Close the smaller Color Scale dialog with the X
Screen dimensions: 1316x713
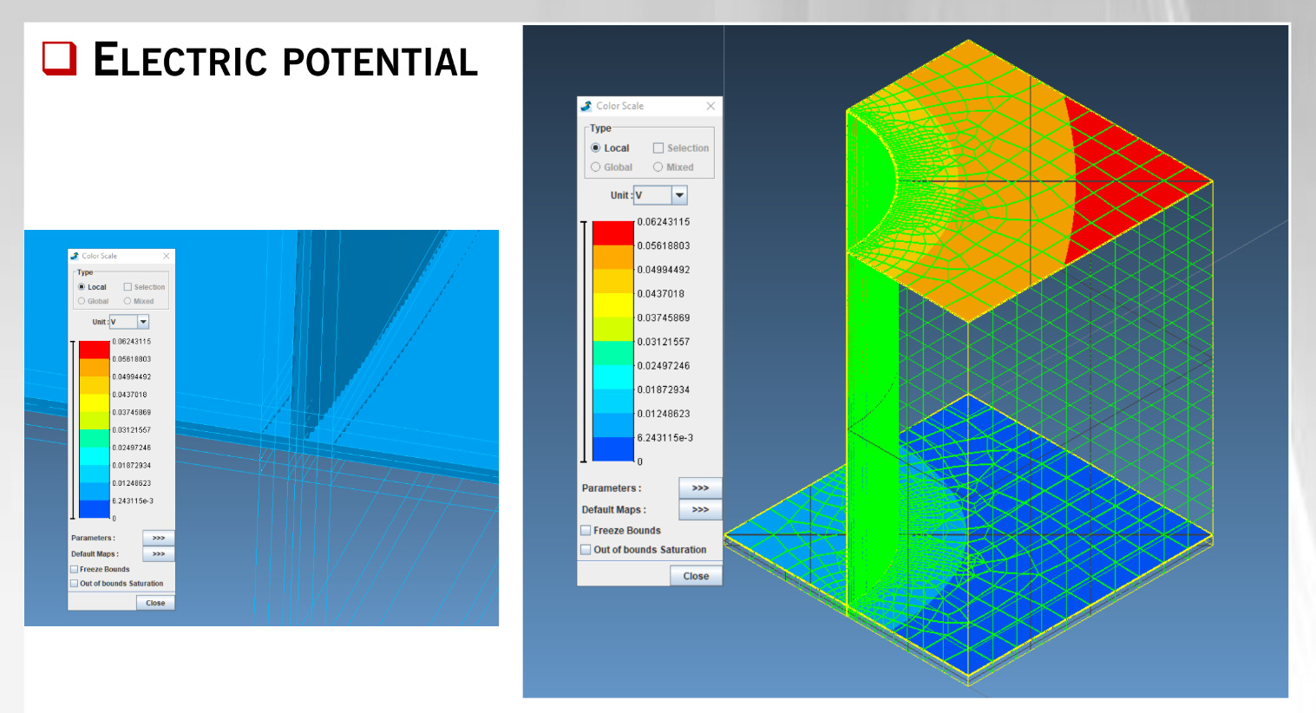[x=167, y=256]
